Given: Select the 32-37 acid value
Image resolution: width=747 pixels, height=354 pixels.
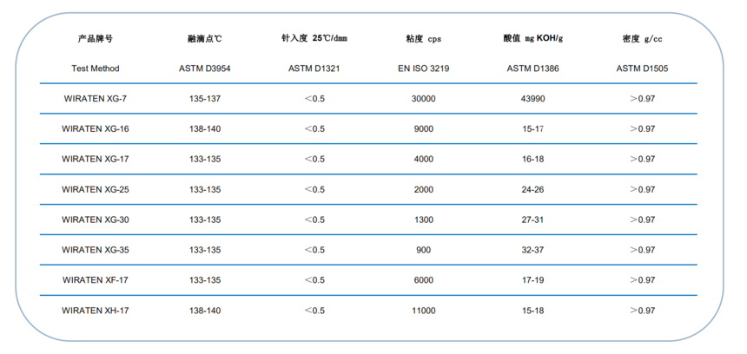Looking at the screenshot, I should 532,250.
